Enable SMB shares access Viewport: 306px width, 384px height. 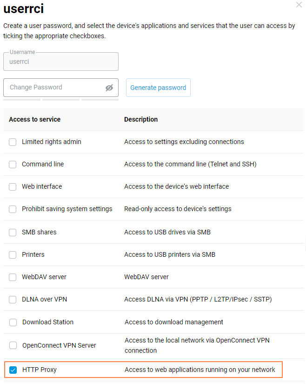coord(13,232)
